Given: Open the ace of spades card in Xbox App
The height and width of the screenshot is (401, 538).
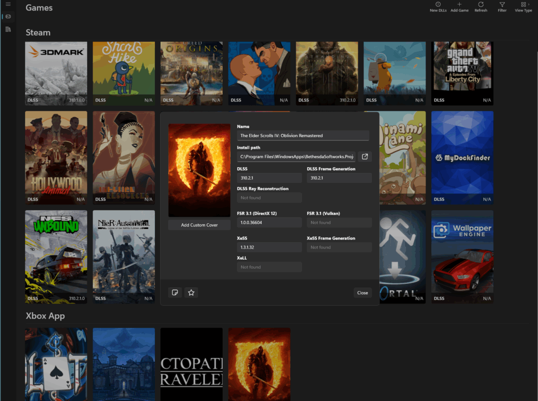Looking at the screenshot, I should point(56,364).
